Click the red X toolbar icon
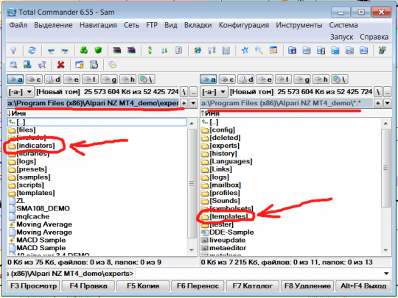The height and width of the screenshot is (298, 398). click(x=60, y=65)
